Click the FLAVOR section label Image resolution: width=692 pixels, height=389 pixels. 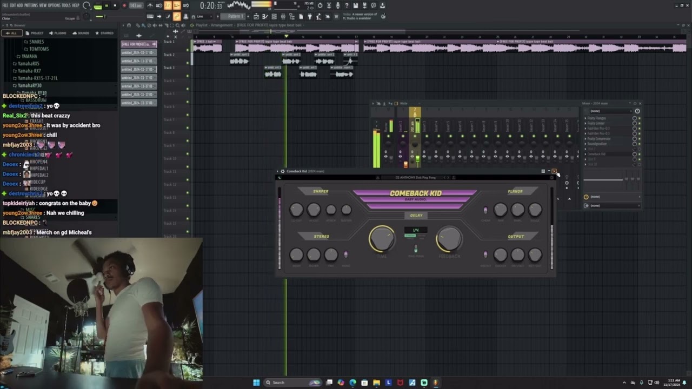(515, 191)
